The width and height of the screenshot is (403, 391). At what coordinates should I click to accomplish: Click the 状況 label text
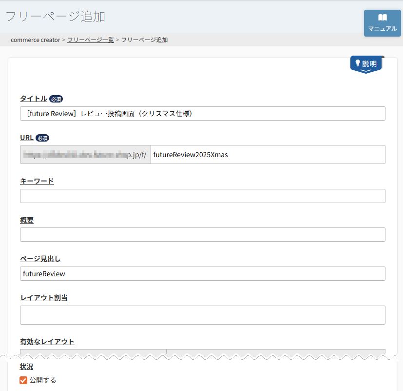[27, 367]
